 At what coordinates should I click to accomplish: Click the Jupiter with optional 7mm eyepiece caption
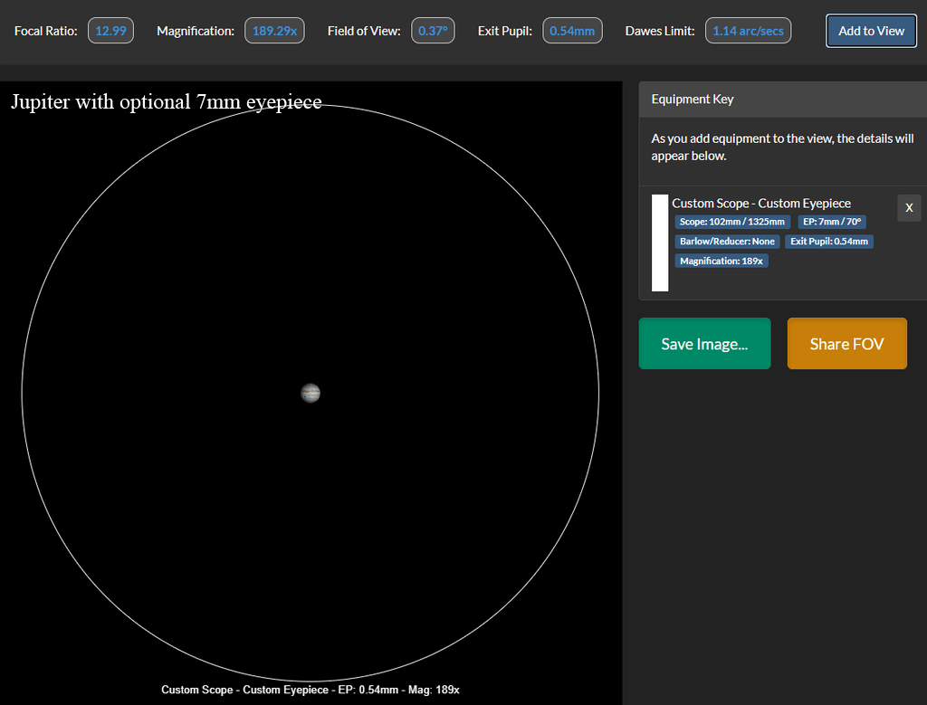[x=167, y=102]
